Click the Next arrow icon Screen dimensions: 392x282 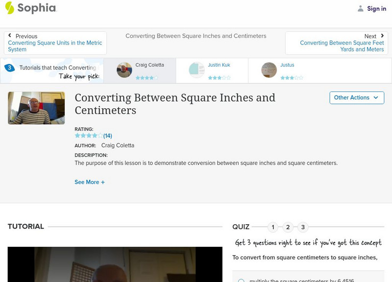(381, 36)
